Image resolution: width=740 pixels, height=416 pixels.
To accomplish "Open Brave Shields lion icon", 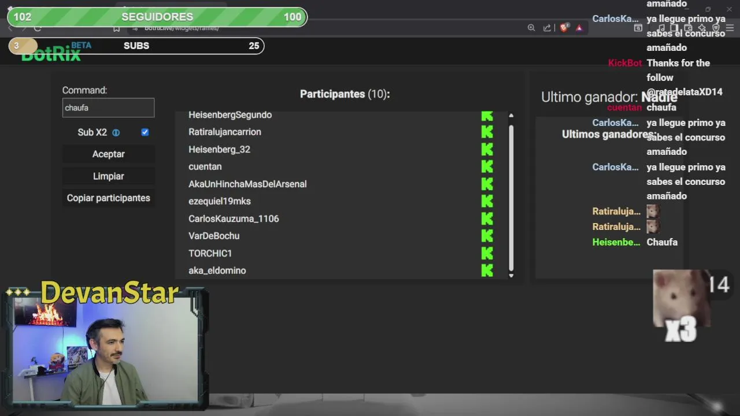I will pyautogui.click(x=564, y=28).
